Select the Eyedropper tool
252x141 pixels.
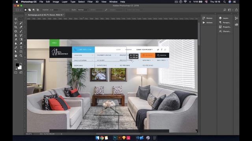click(21, 27)
